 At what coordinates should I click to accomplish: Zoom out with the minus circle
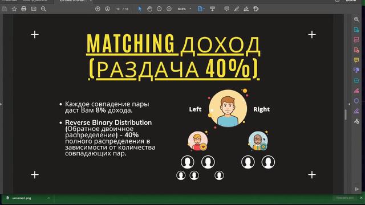coord(159,9)
